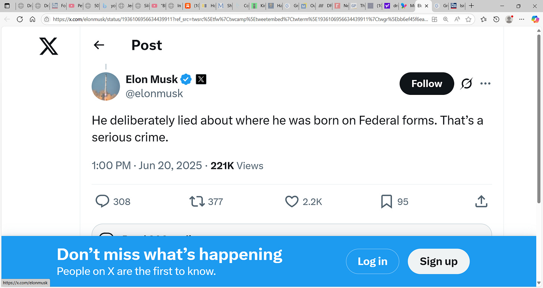Click the @elonmusk handle link
The width and height of the screenshot is (543, 288).
point(154,94)
